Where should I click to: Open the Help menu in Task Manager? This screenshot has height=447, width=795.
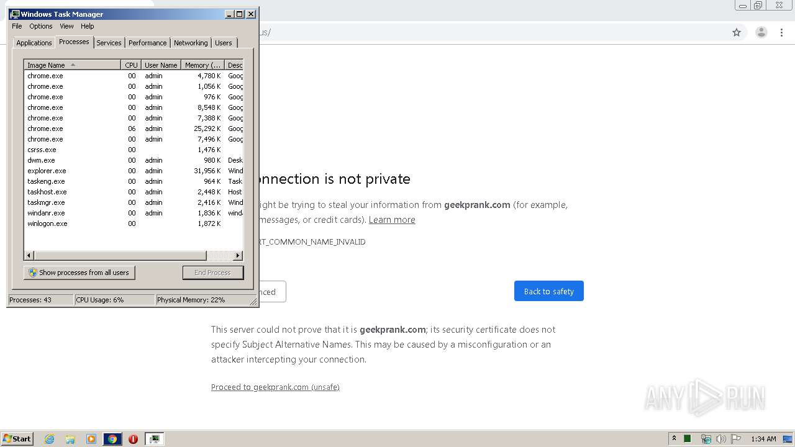pyautogui.click(x=88, y=26)
